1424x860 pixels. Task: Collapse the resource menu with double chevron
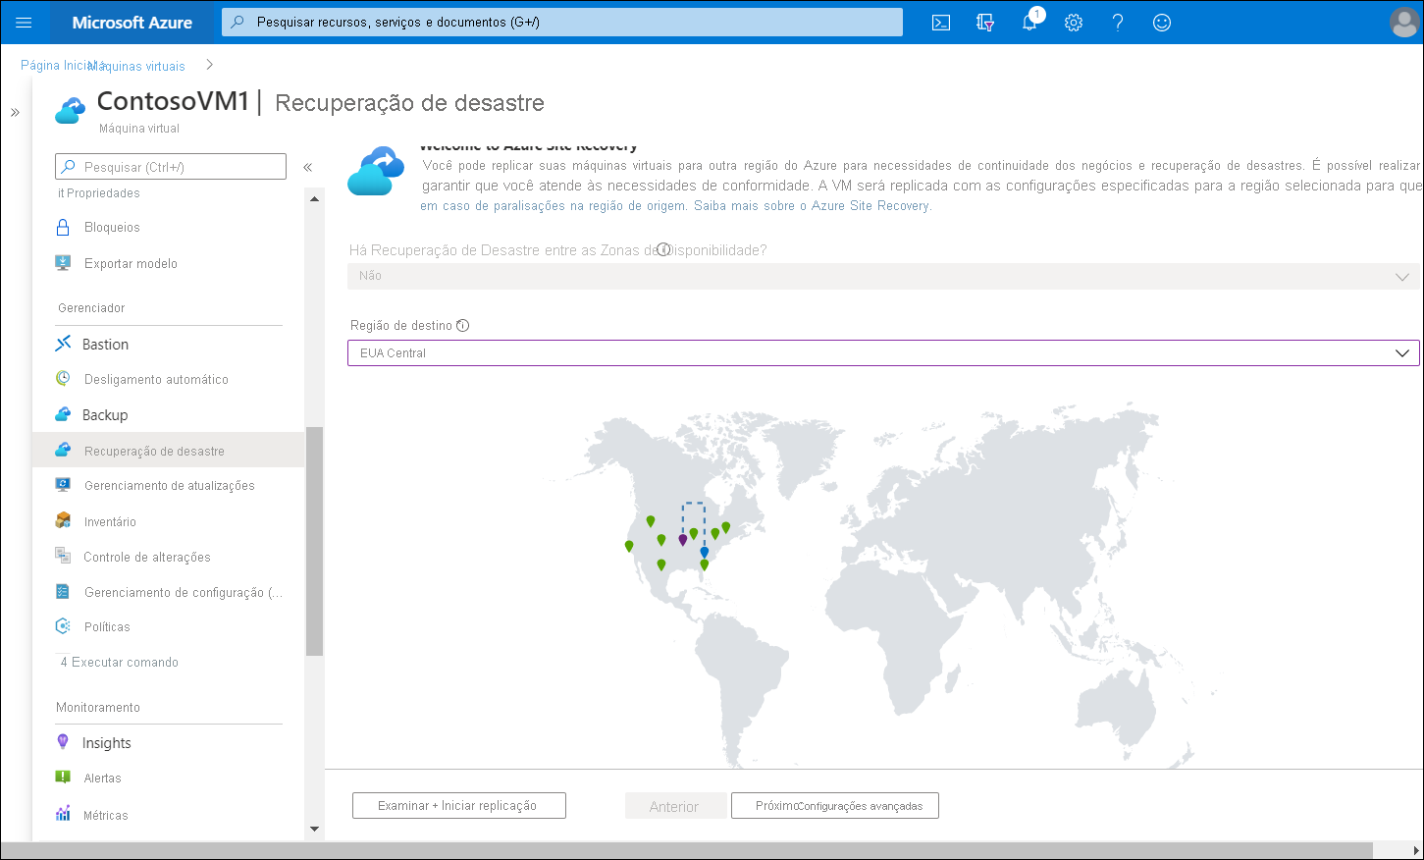click(x=307, y=167)
